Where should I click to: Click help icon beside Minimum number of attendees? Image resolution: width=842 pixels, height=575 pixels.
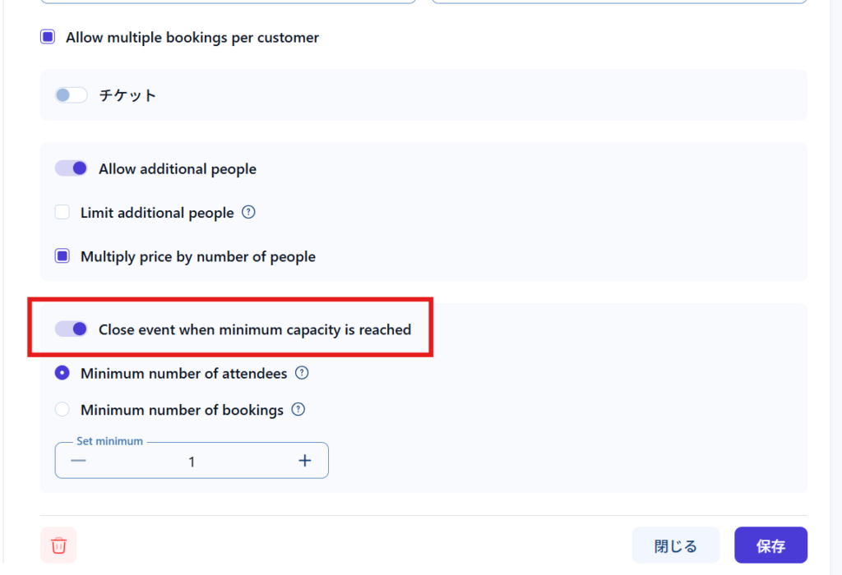click(x=302, y=373)
